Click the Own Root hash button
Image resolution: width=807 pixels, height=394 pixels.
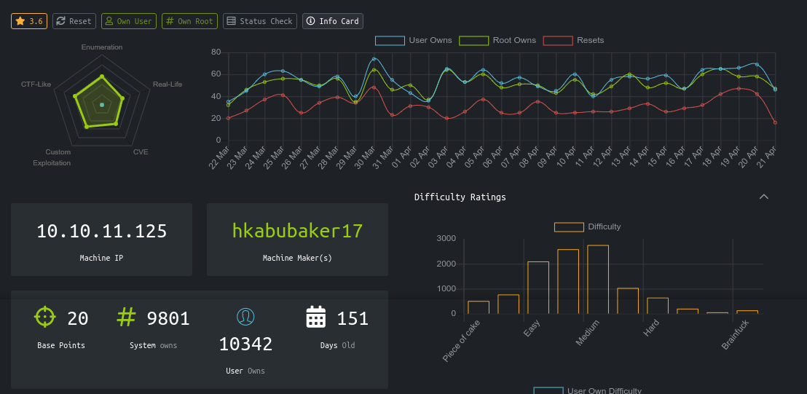(189, 21)
